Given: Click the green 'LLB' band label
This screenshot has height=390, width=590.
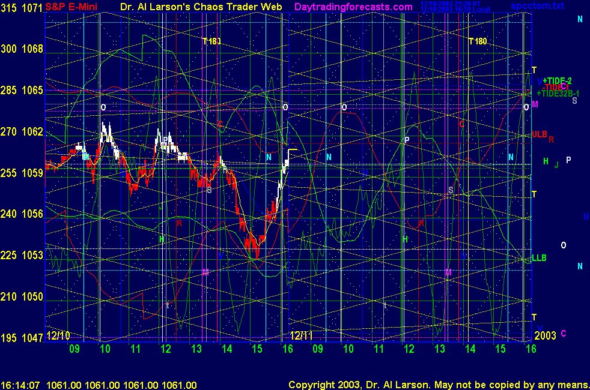Looking at the screenshot, I should (x=539, y=258).
